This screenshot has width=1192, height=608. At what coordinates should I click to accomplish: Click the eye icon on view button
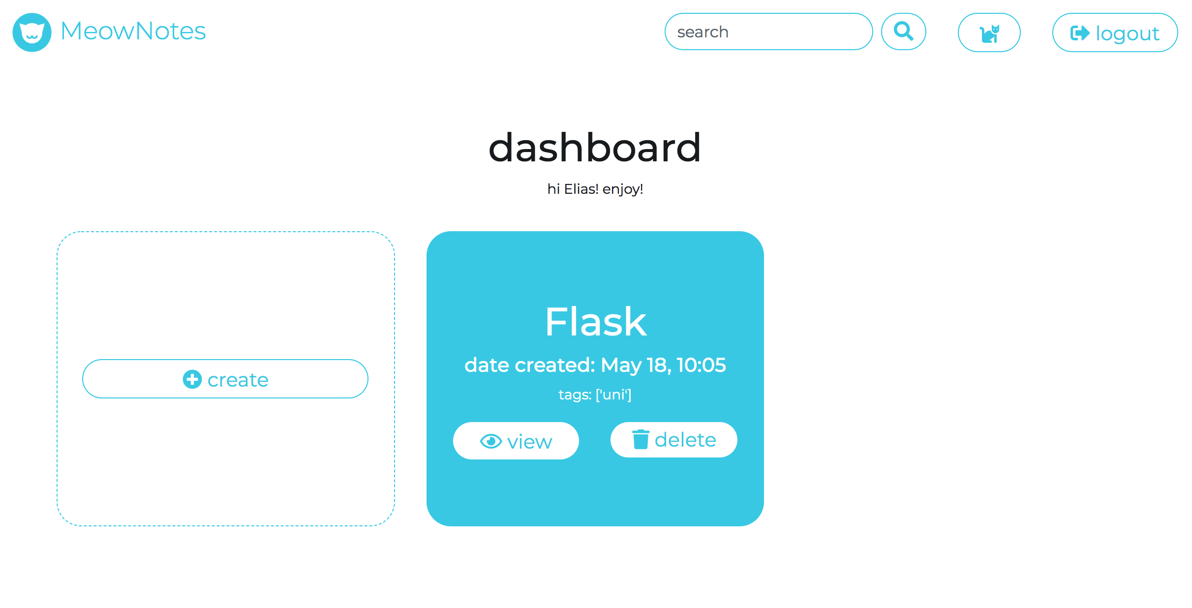point(490,441)
